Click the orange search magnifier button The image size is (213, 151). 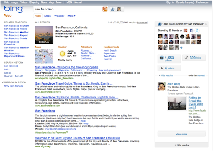point(105,9)
